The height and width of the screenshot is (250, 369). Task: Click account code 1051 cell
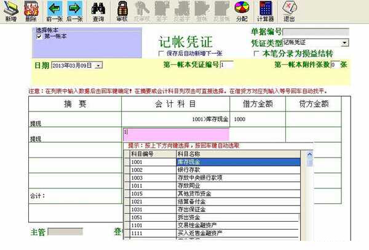pyautogui.click(x=153, y=217)
